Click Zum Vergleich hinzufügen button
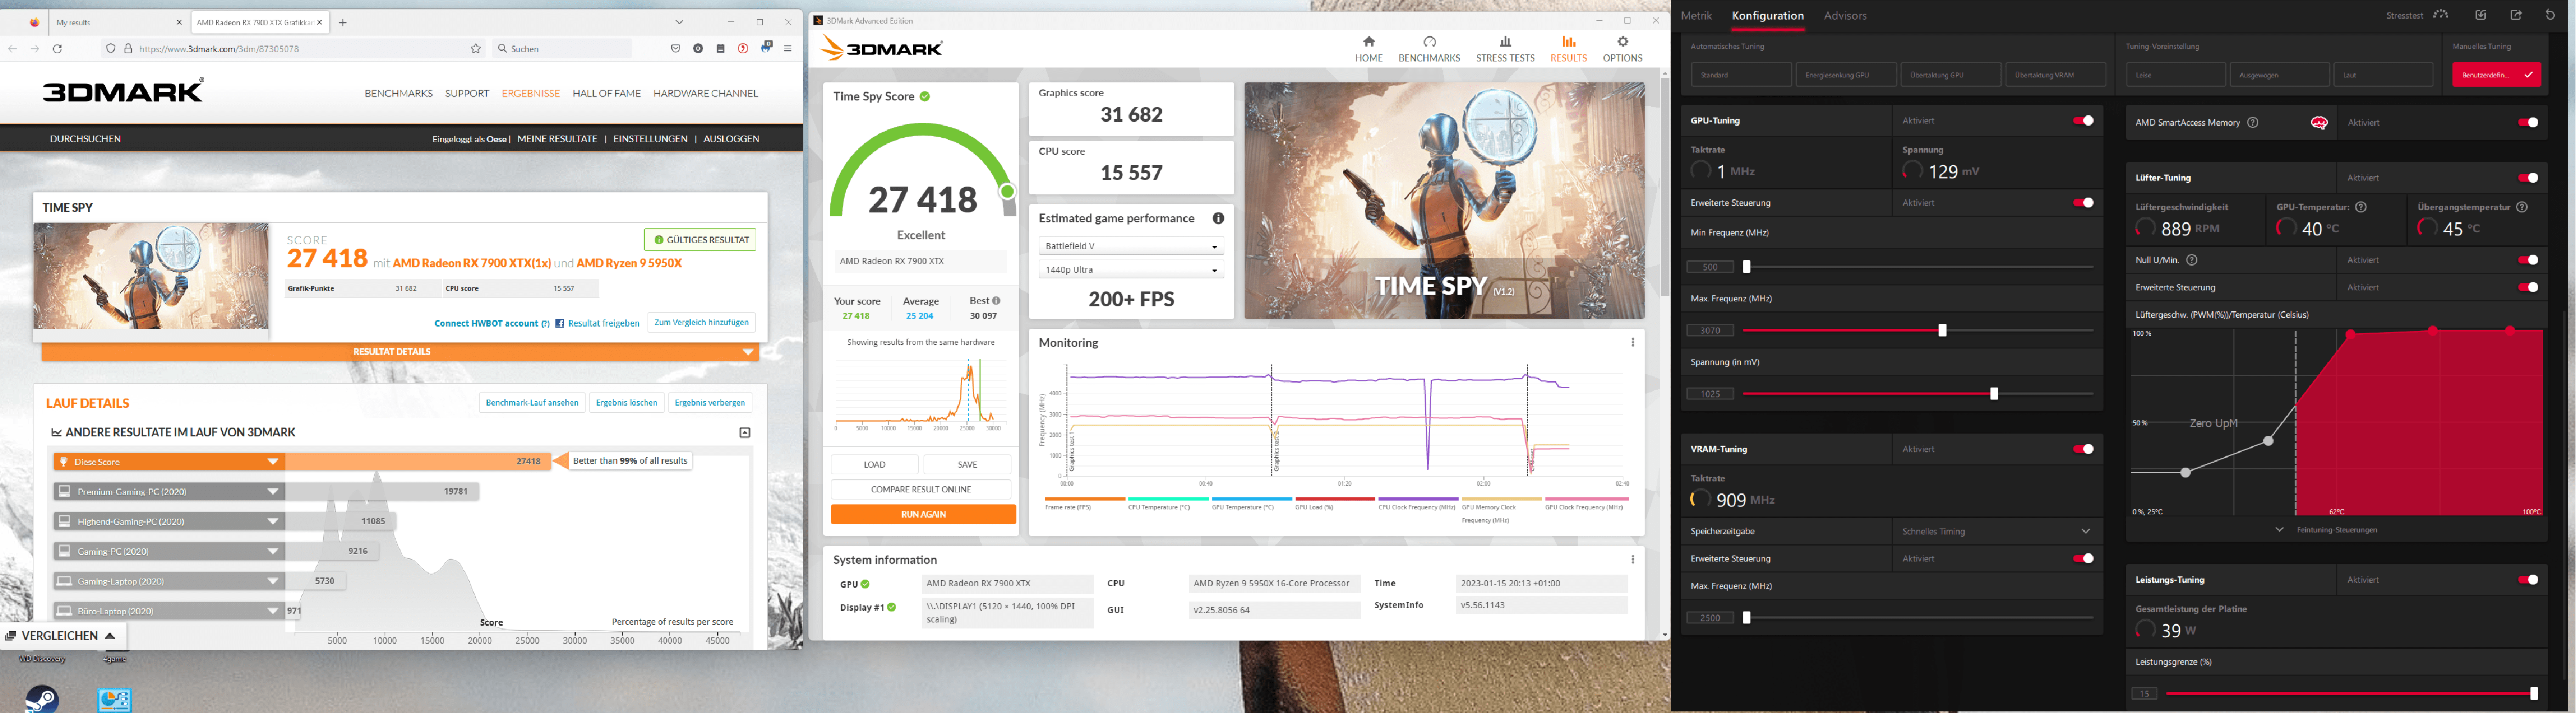The width and height of the screenshot is (2576, 713). tap(701, 322)
